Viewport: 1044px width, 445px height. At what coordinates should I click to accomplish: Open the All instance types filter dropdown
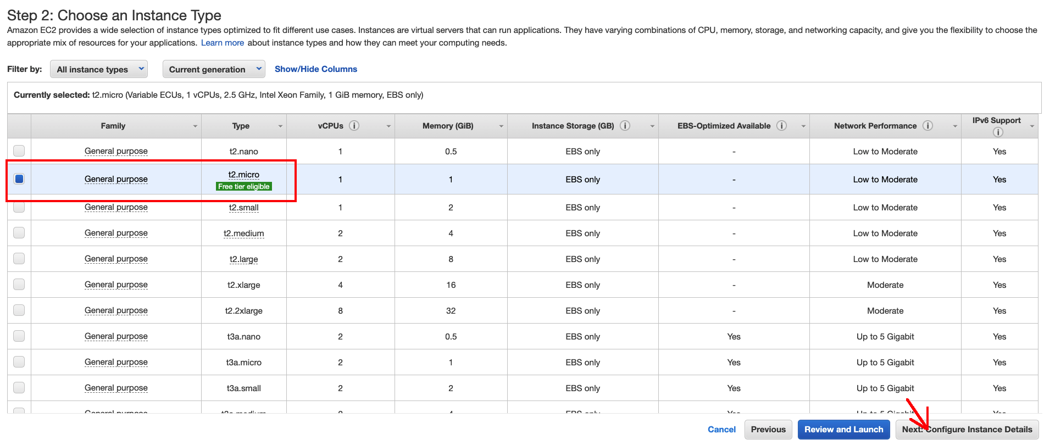[99, 69]
